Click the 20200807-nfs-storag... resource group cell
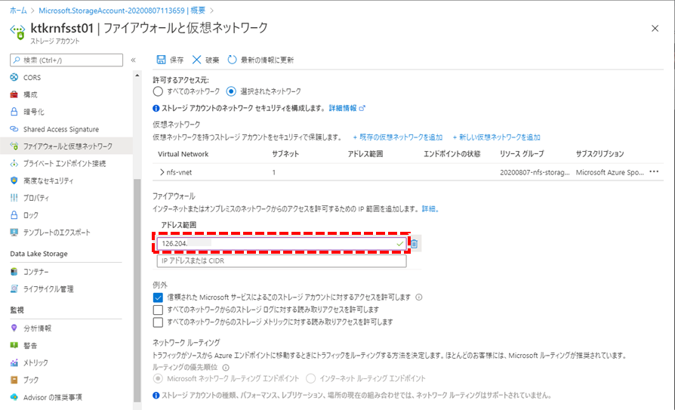 point(535,172)
